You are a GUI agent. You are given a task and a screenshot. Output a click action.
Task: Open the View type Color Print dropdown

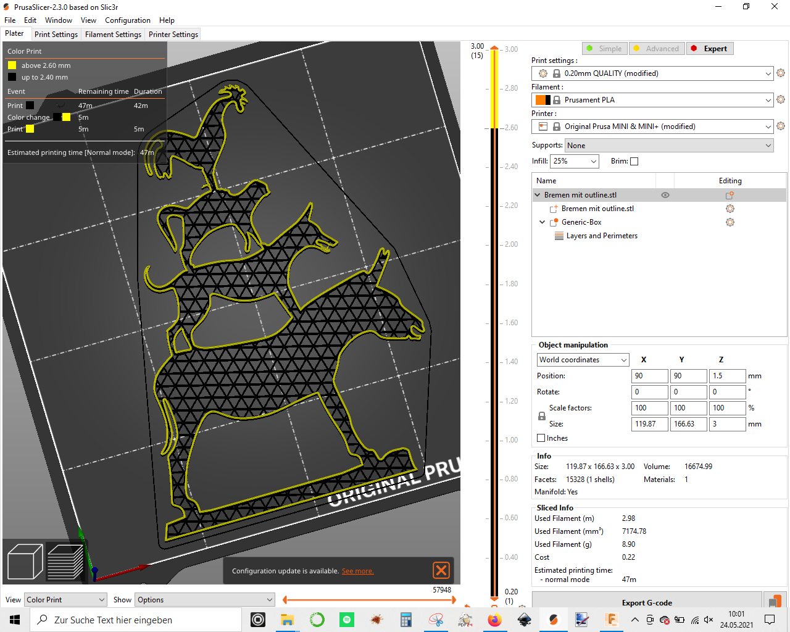[65, 600]
